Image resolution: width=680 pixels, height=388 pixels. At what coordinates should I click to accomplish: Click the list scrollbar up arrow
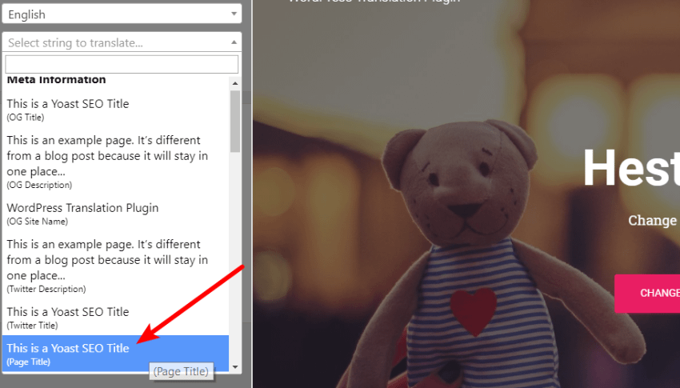[235, 83]
